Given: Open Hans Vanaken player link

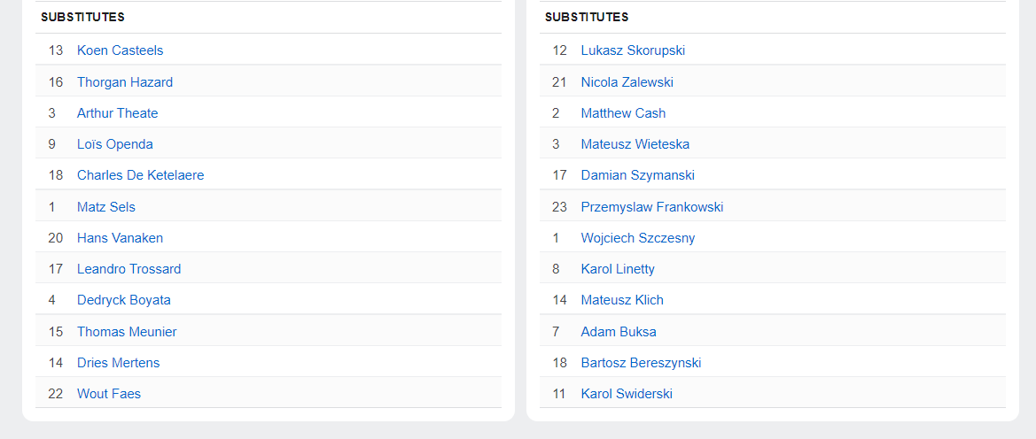Looking at the screenshot, I should 120,238.
